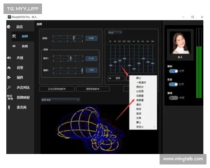Open the 语音 (Voice) sidebar section
This screenshot has height=168, width=210.
[x=19, y=27]
